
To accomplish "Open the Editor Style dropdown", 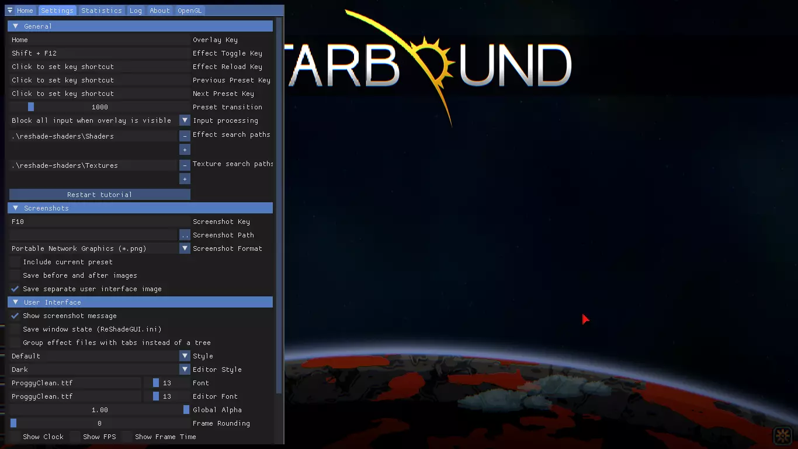I will [x=185, y=369].
